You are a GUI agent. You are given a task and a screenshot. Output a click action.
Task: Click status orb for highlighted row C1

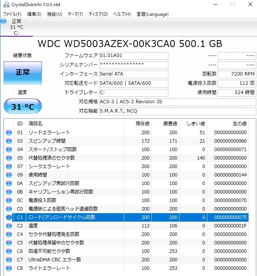[9, 217]
